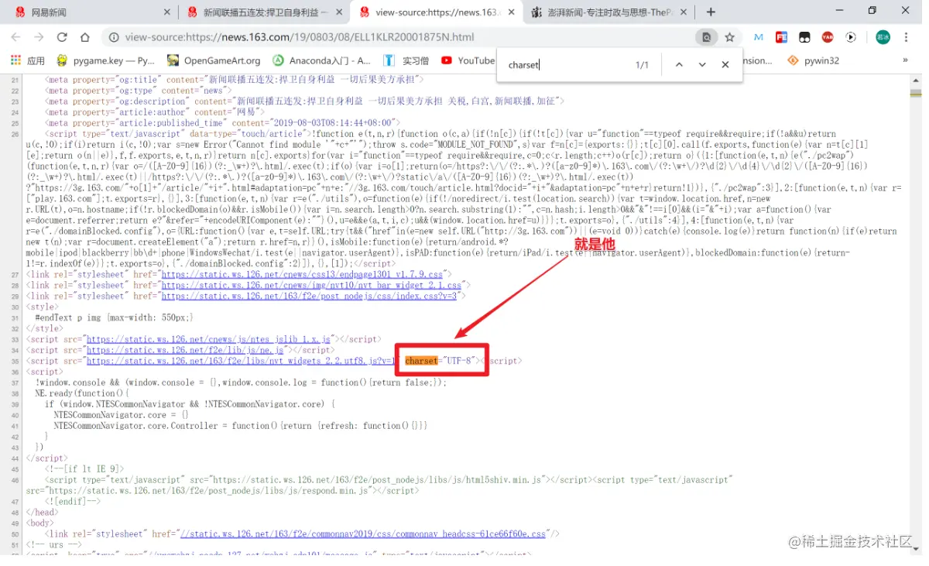Open the play-circle extension icon
The height and width of the screenshot is (566, 929).
(x=851, y=37)
